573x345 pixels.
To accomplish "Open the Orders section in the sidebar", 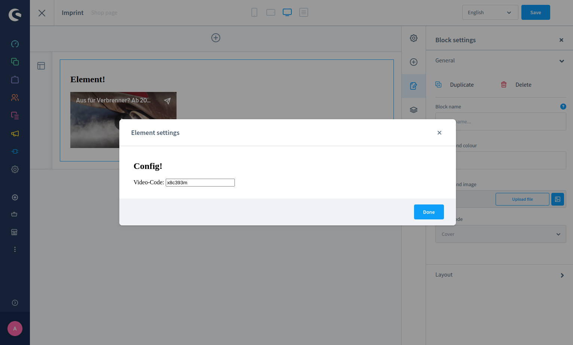I will (15, 80).
